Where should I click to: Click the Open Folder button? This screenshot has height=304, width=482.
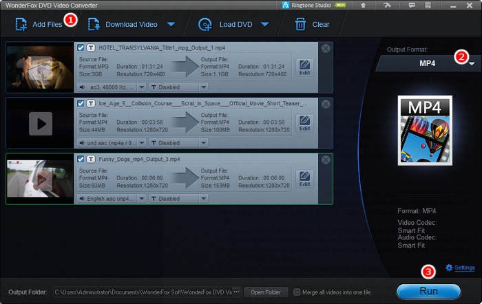click(266, 292)
